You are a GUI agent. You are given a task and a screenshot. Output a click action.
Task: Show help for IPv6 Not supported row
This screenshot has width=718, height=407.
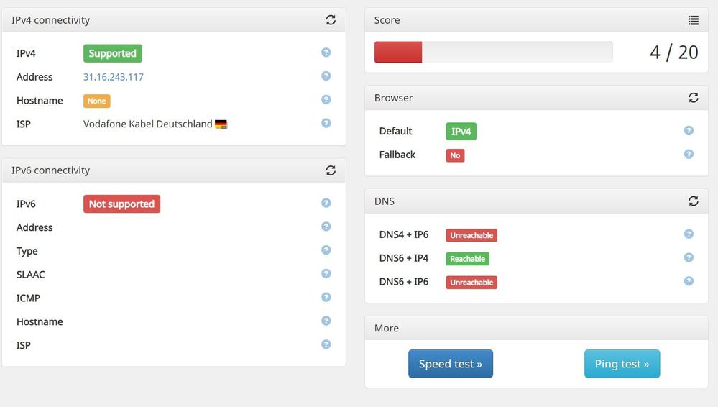(326, 203)
